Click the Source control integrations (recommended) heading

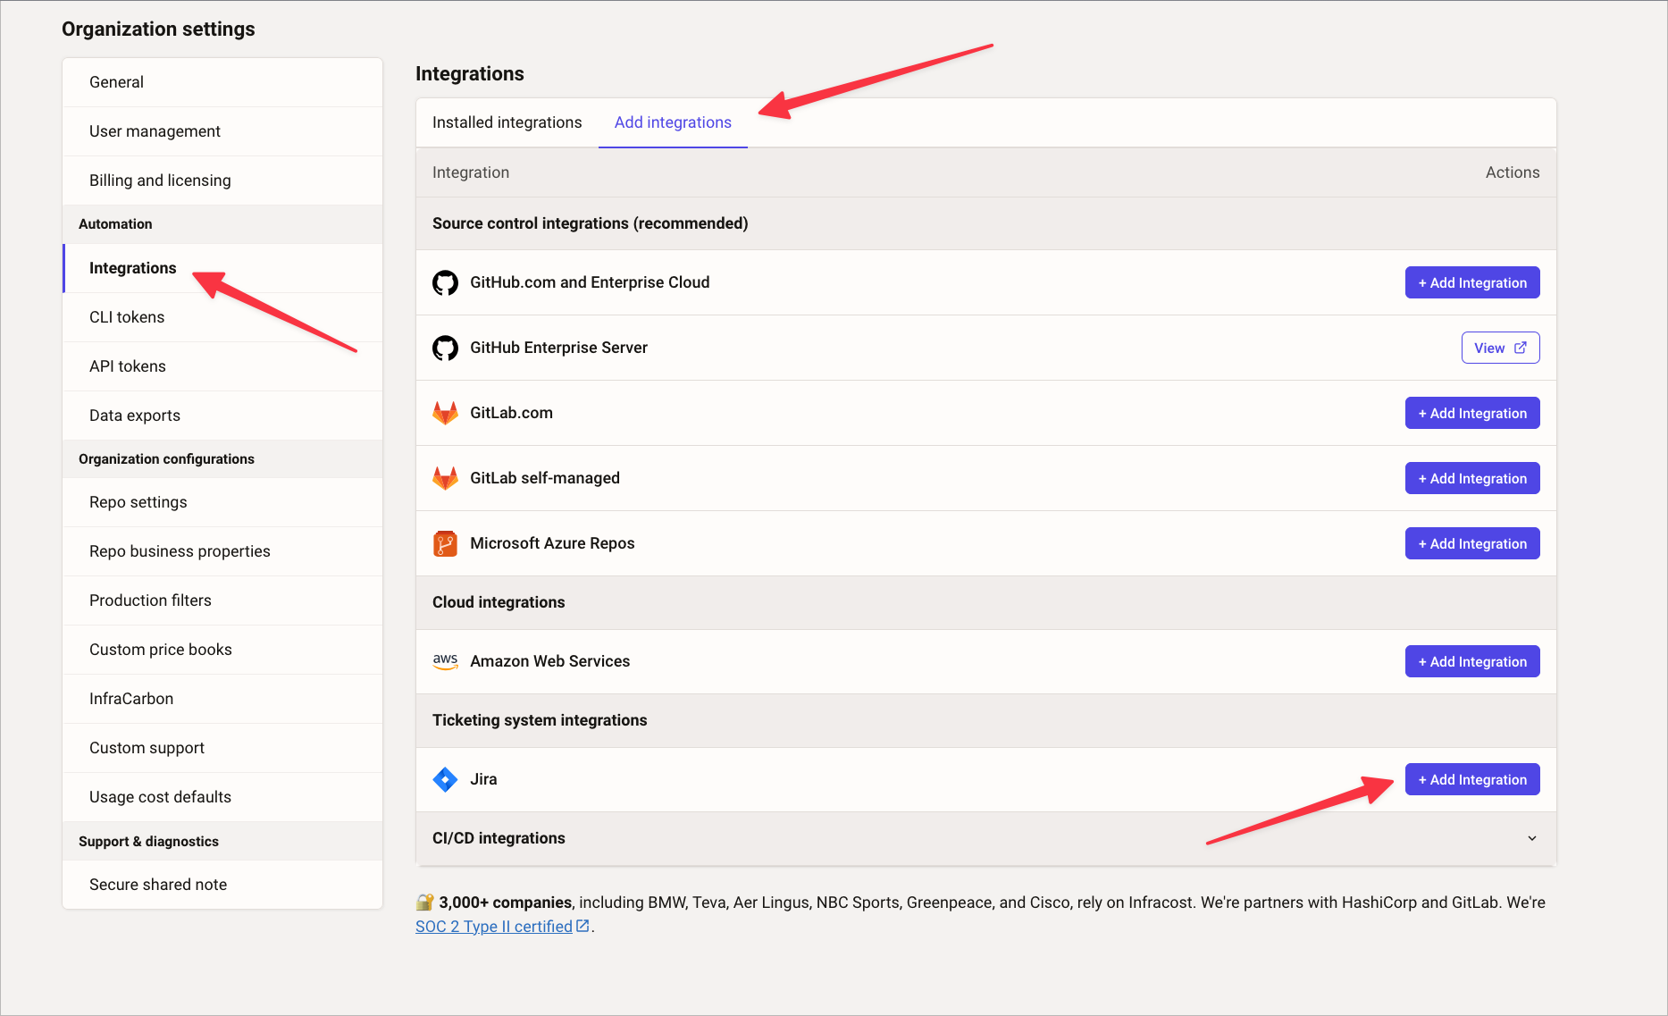[591, 223]
